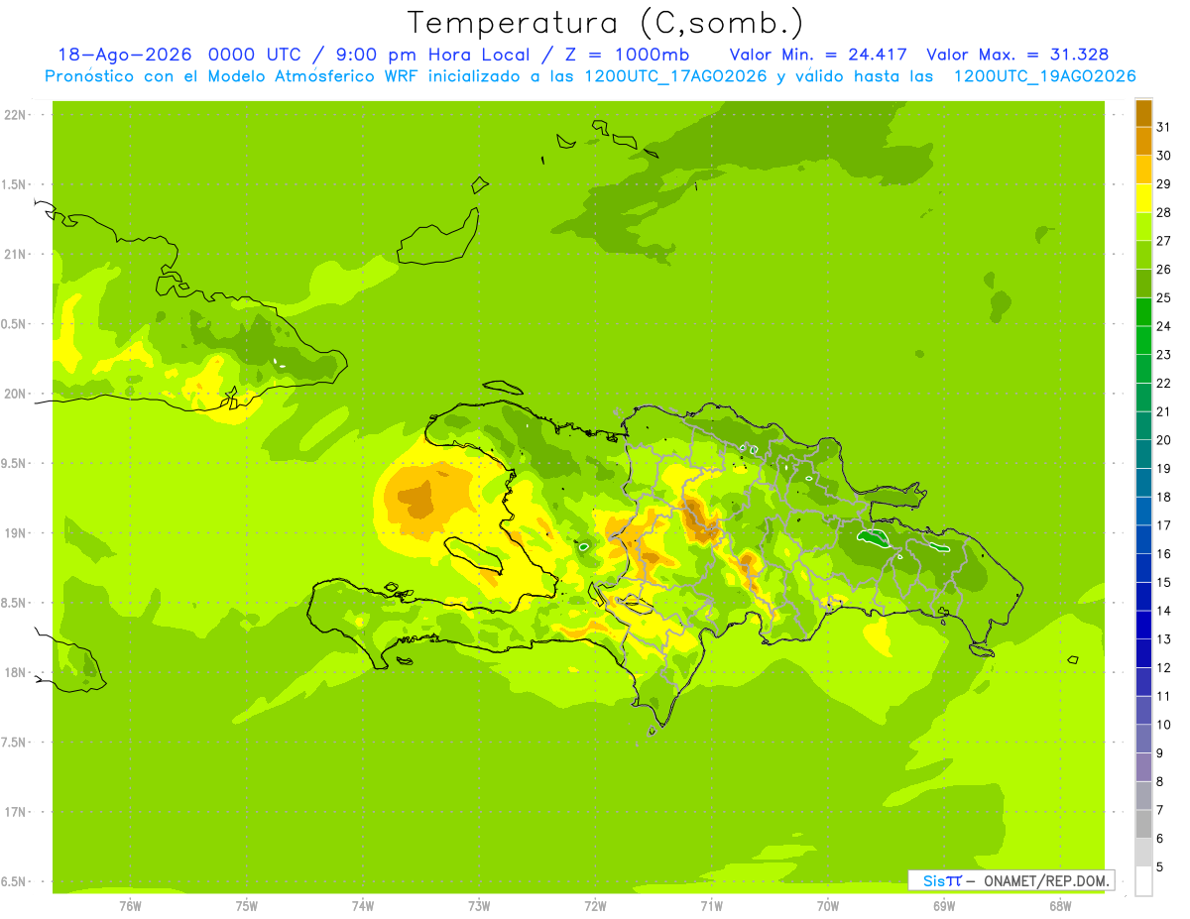Click the green swatch between 26 and 27

pos(1143,256)
